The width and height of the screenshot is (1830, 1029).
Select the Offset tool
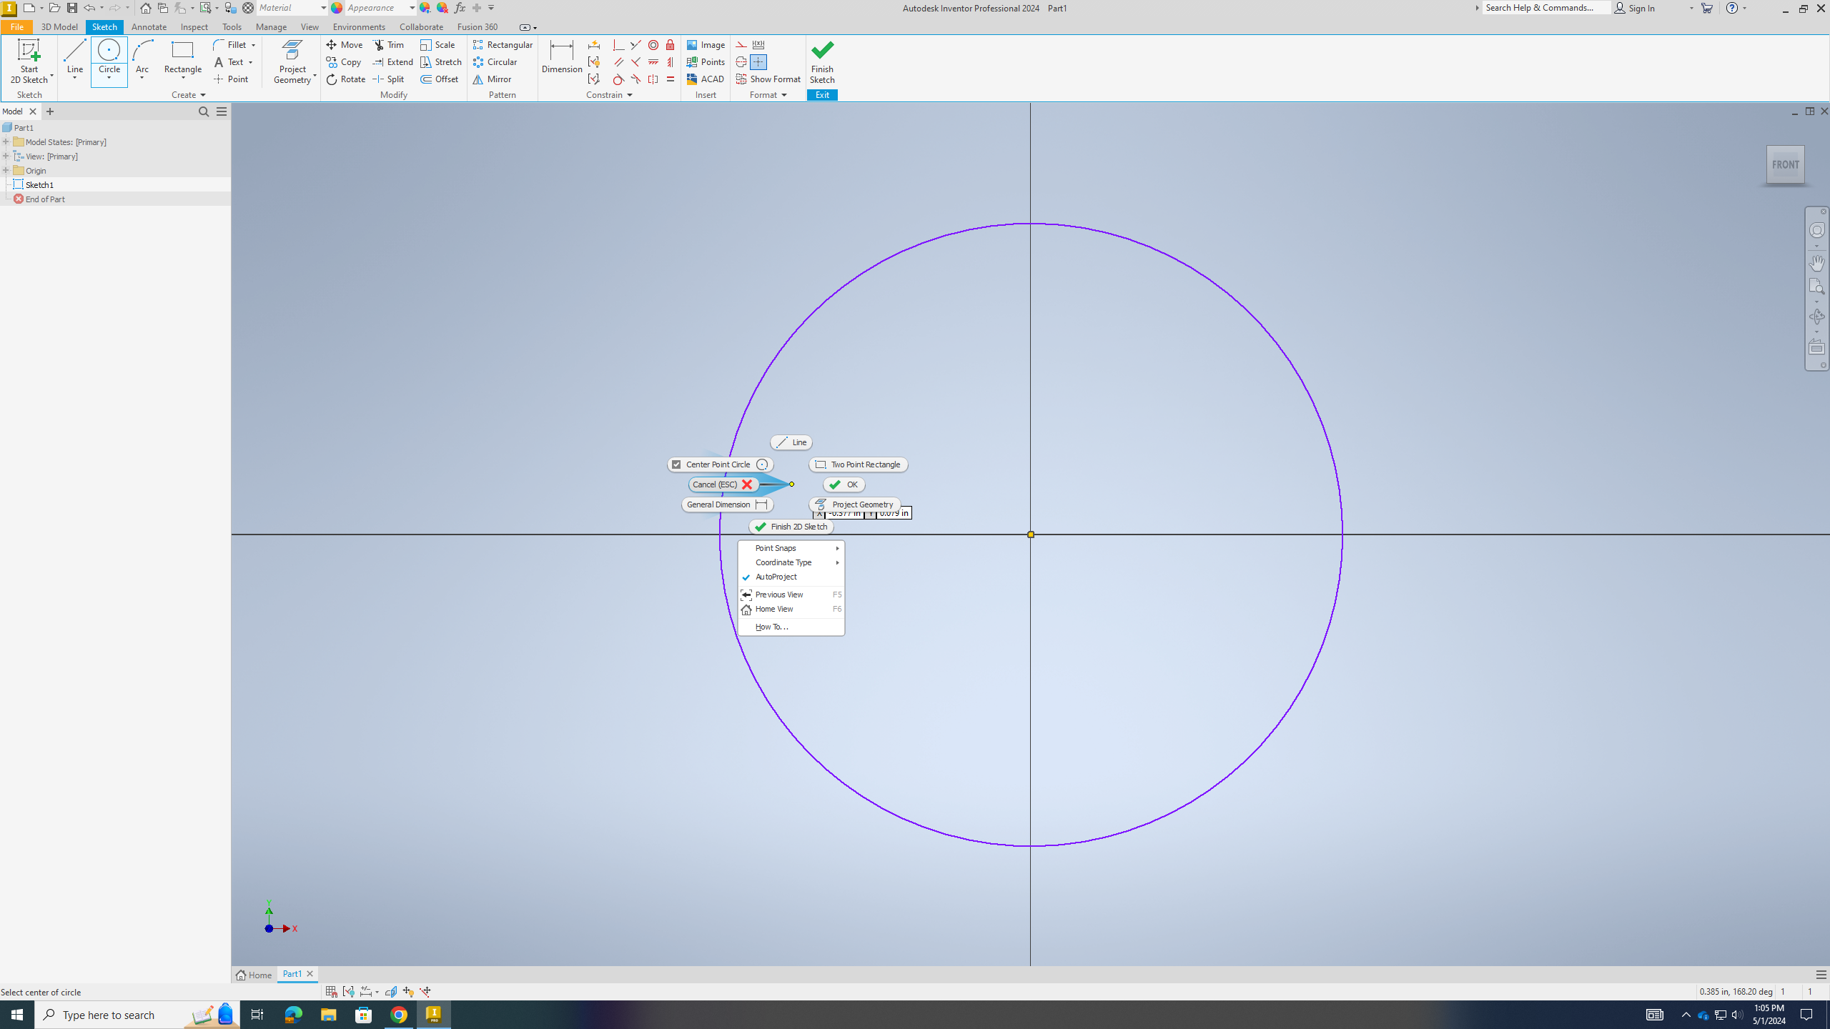[442, 79]
